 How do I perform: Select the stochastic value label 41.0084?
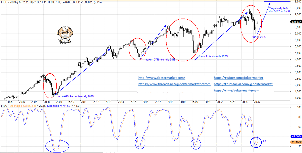pos(296,136)
